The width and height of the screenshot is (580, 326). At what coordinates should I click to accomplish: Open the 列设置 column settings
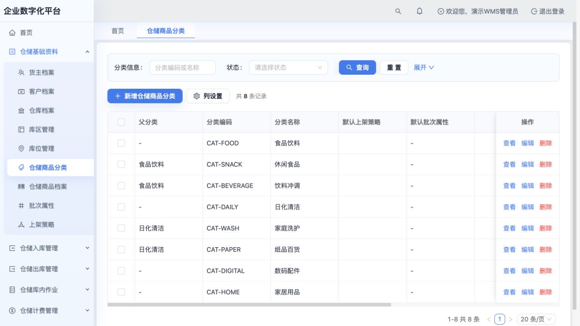[x=208, y=96]
